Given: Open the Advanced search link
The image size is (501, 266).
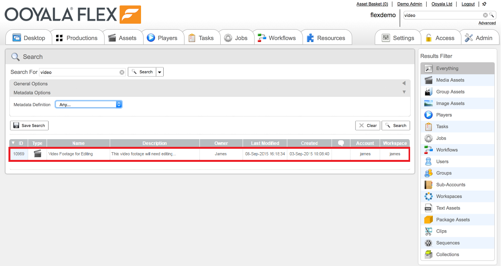Looking at the screenshot, I should click(487, 23).
